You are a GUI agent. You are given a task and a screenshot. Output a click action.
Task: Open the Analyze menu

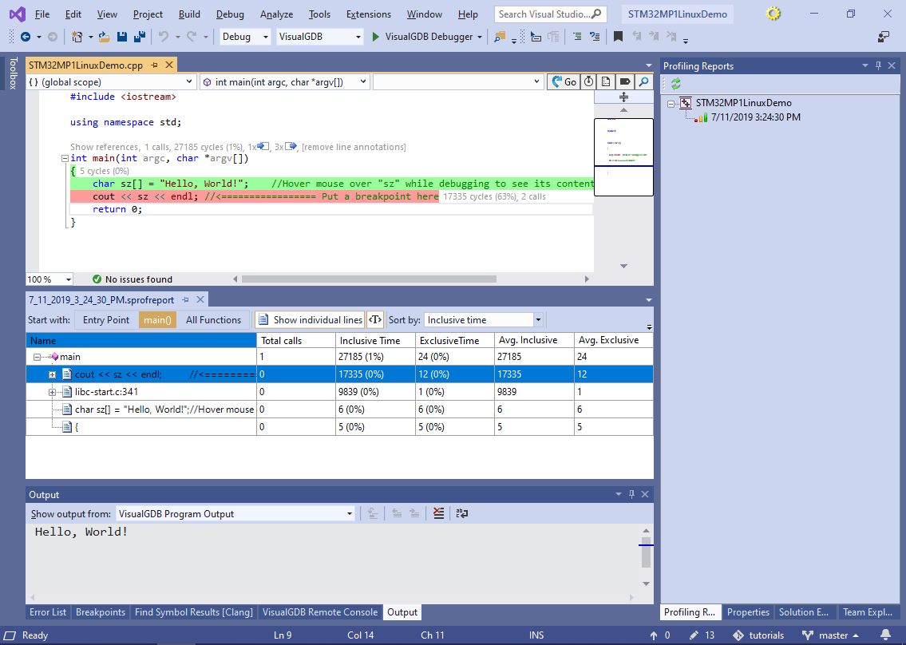pos(276,14)
